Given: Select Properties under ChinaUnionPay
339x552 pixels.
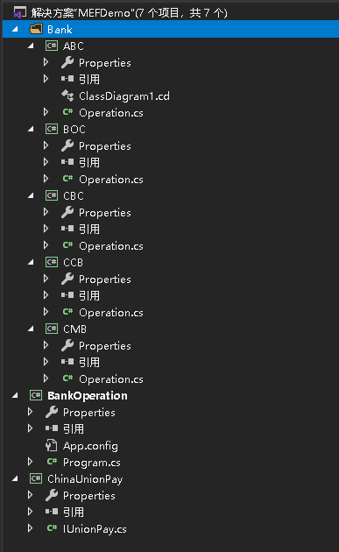Looking at the screenshot, I should (x=89, y=496).
